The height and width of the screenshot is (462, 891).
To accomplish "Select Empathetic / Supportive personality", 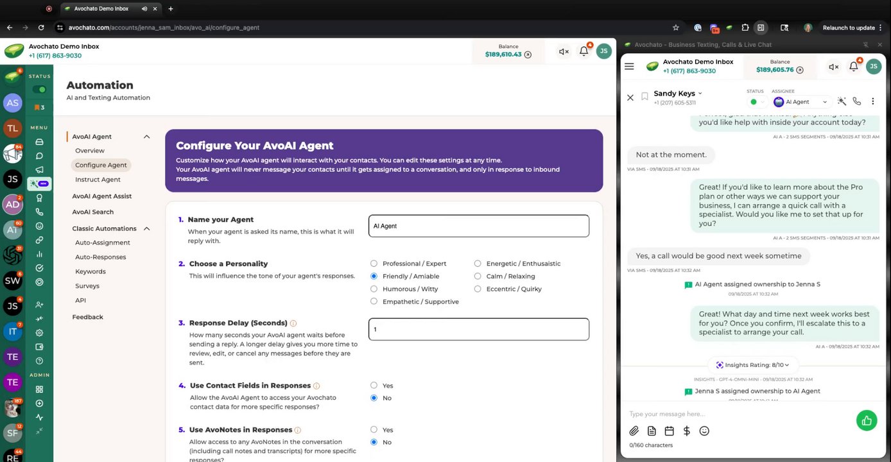I will (x=374, y=301).
